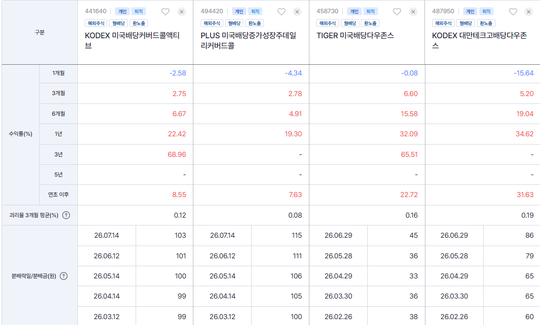This screenshot has width=540, height=325.
Task: Select stock code 458730
Action: tap(328, 11)
